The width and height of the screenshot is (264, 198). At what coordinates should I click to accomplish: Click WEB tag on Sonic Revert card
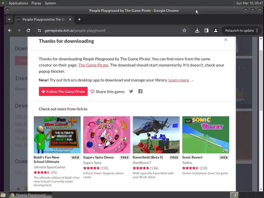click(x=224, y=158)
